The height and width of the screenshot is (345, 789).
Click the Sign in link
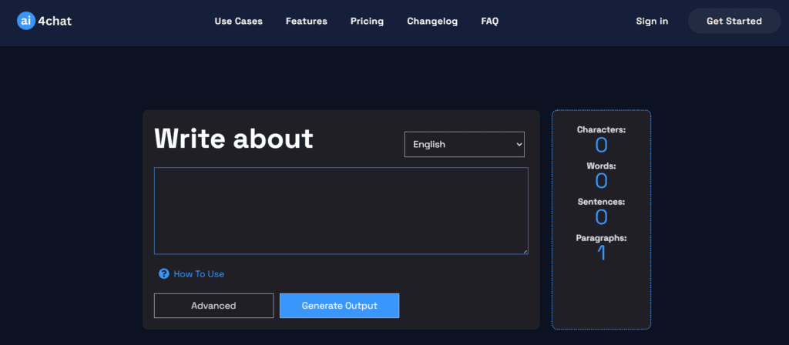(x=652, y=21)
